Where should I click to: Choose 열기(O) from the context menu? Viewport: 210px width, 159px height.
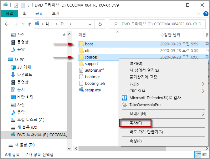point(163,63)
